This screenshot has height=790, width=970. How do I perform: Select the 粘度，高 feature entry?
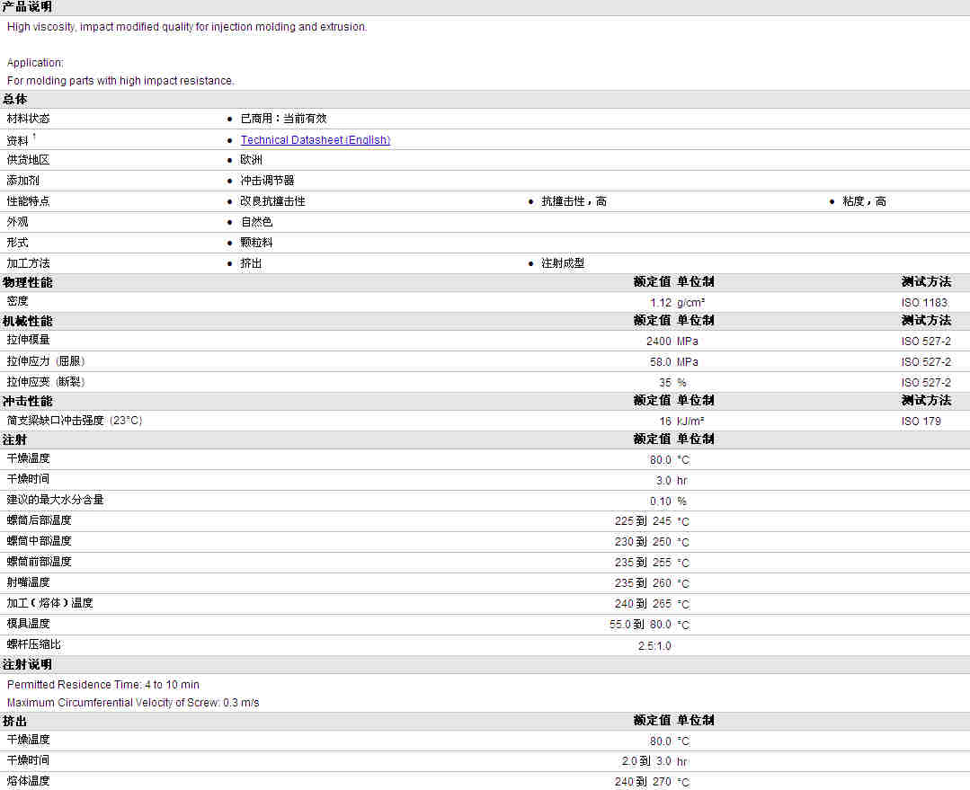[863, 201]
